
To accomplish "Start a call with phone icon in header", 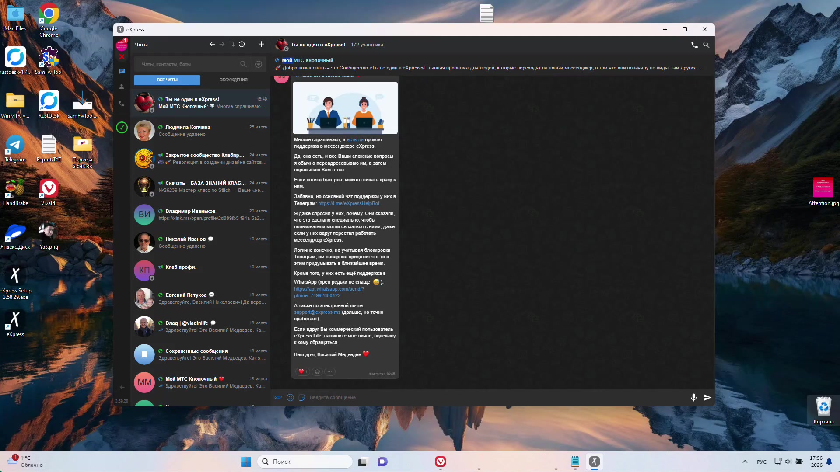I will coord(694,45).
